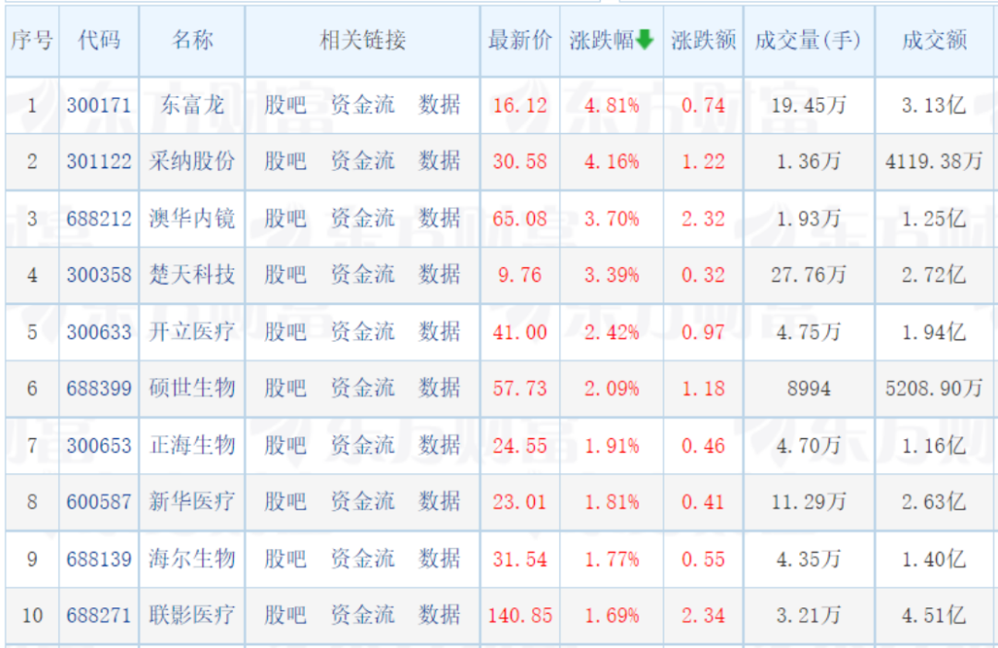View 资金流 for 澳华内镜
This screenshot has height=648, width=998.
(x=362, y=219)
